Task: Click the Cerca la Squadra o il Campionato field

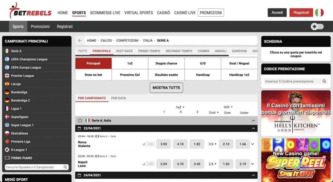Action: [x=37, y=167]
